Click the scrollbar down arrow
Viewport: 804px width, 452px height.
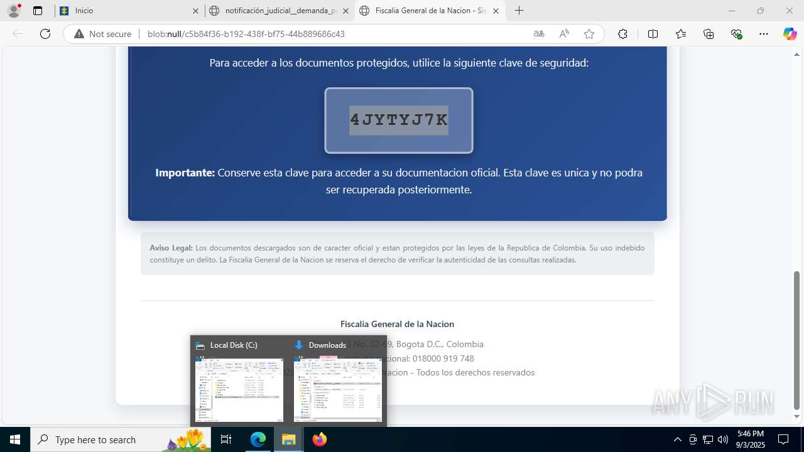click(797, 416)
